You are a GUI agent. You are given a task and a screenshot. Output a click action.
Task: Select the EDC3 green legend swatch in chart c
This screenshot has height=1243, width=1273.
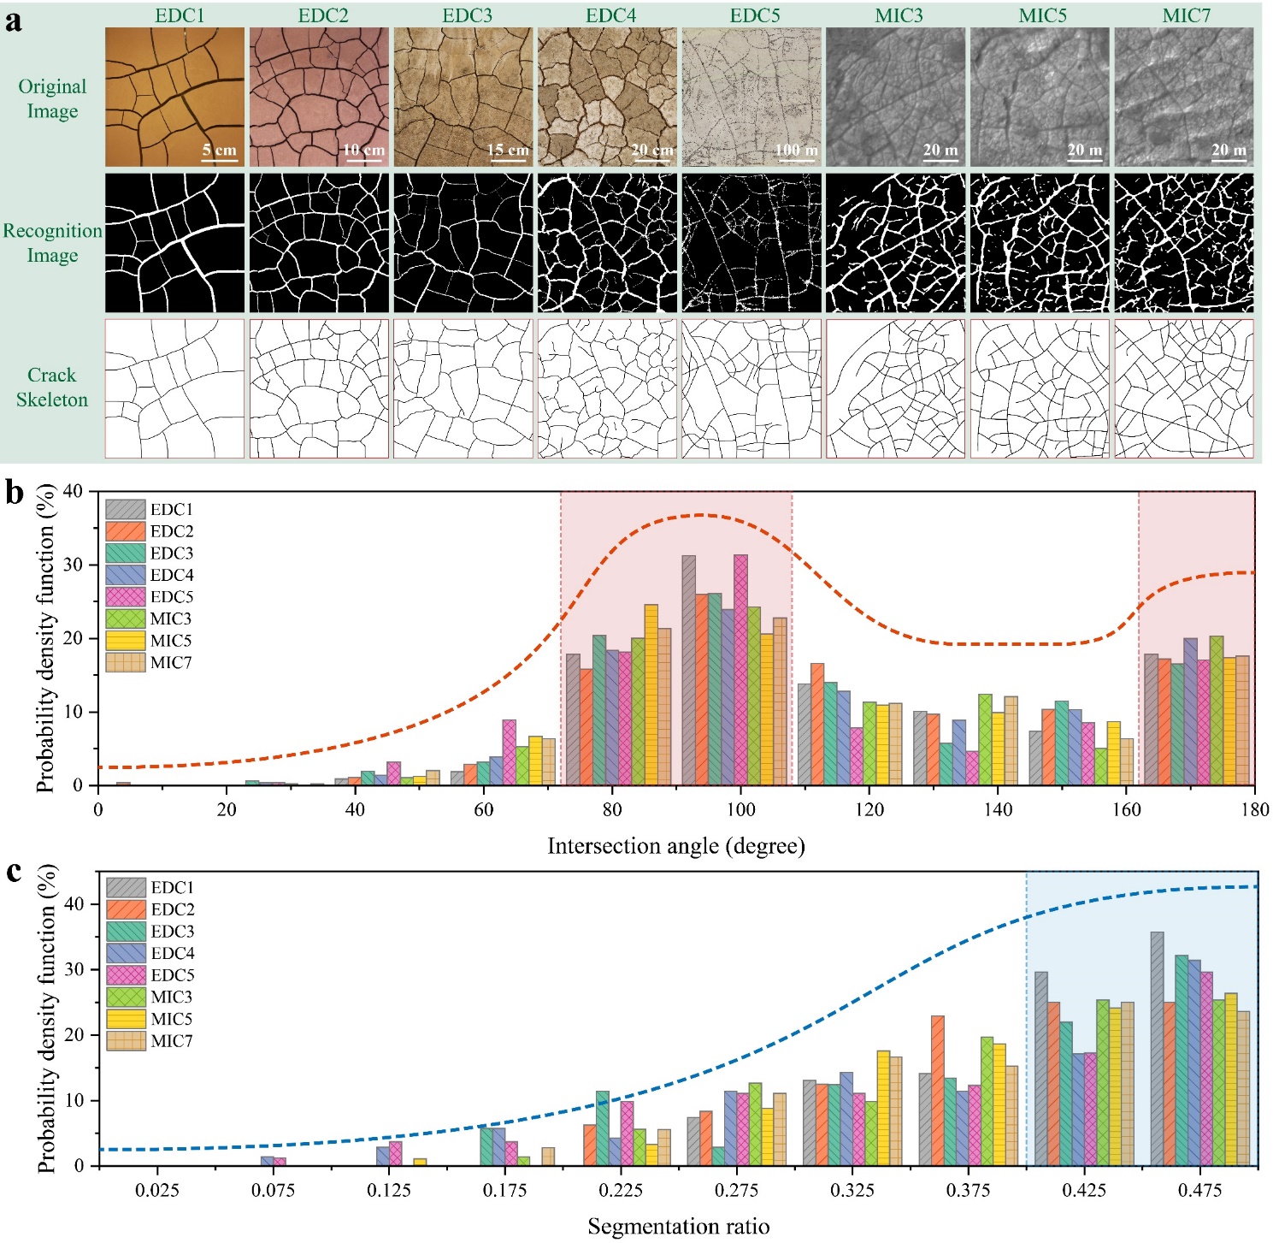(127, 932)
